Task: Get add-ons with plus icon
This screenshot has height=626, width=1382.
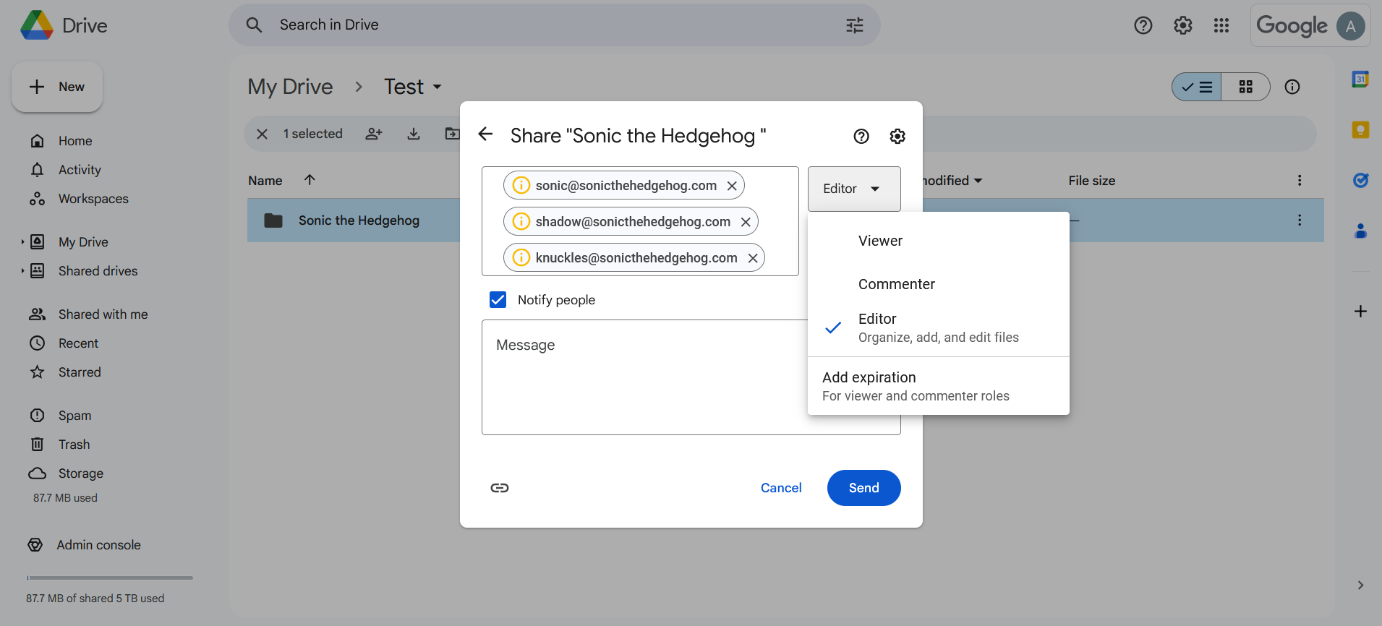Action: 1360,311
